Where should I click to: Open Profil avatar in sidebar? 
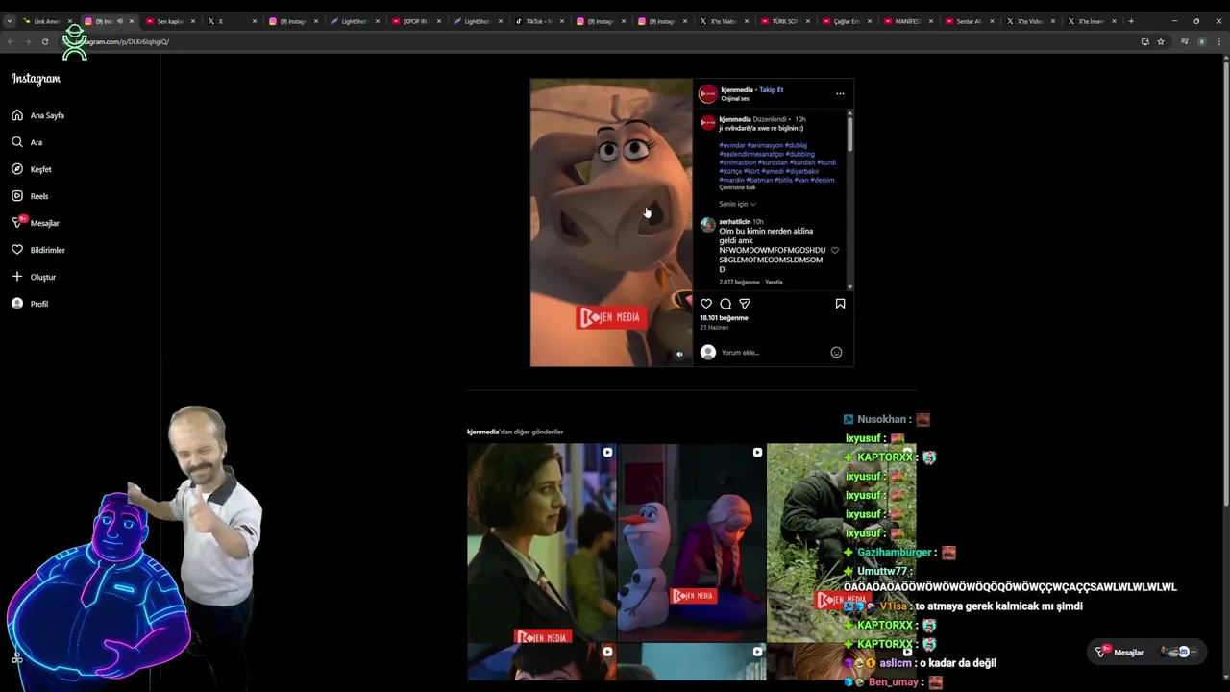point(17,304)
